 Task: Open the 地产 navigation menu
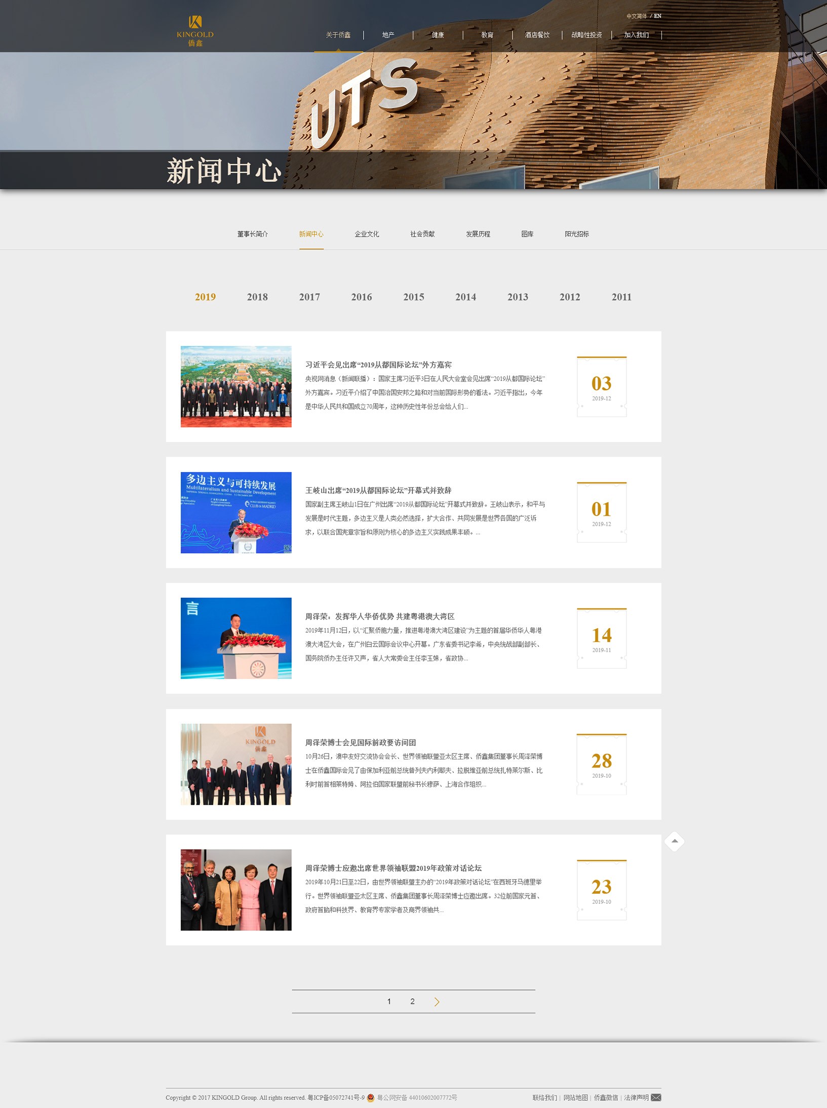point(388,35)
